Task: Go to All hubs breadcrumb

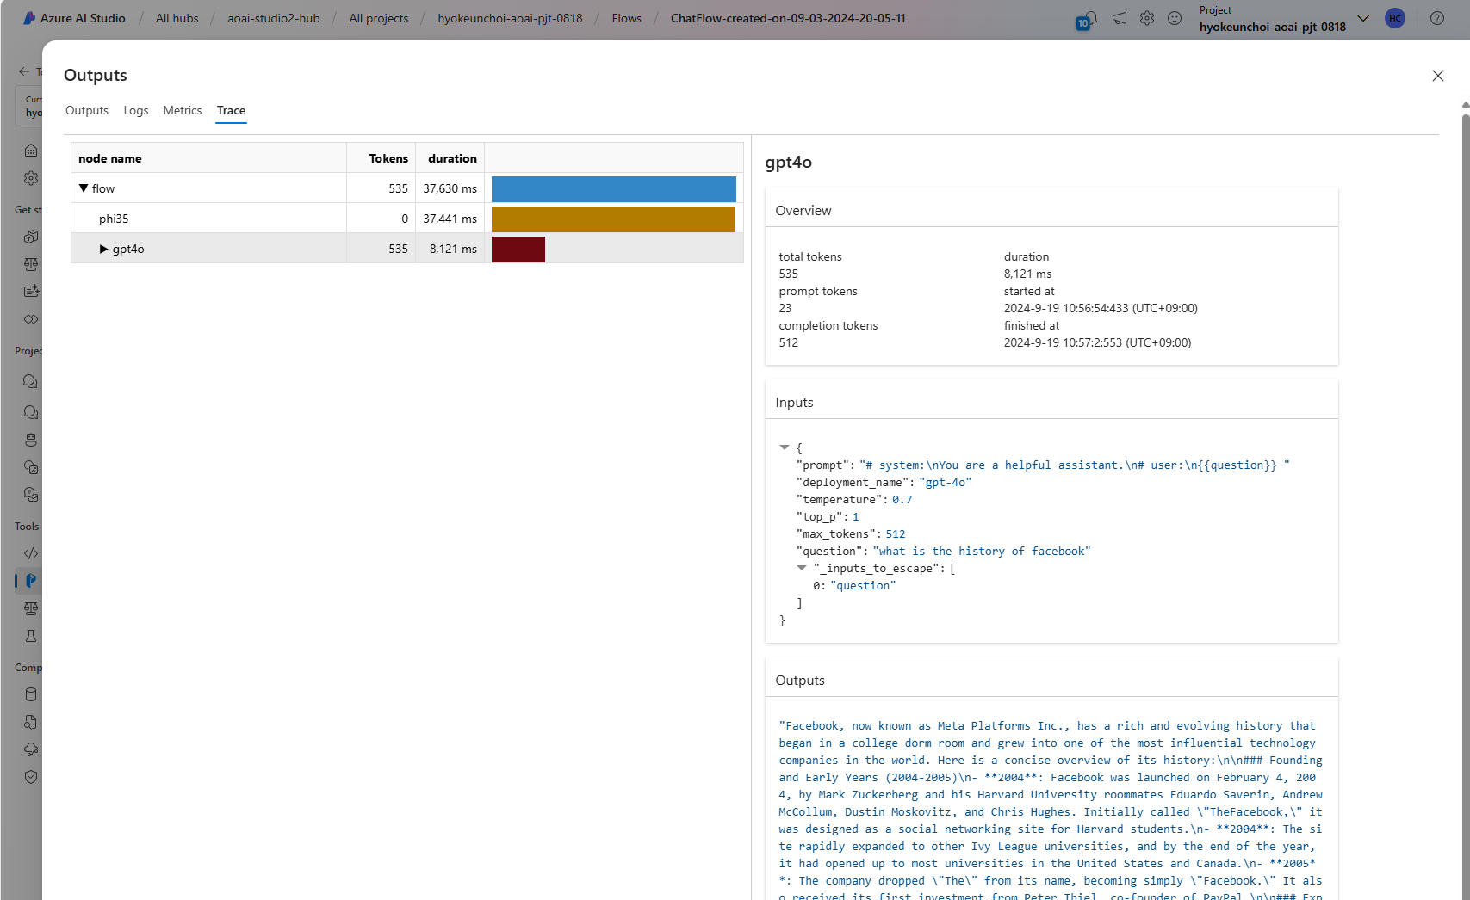Action: coord(177,18)
